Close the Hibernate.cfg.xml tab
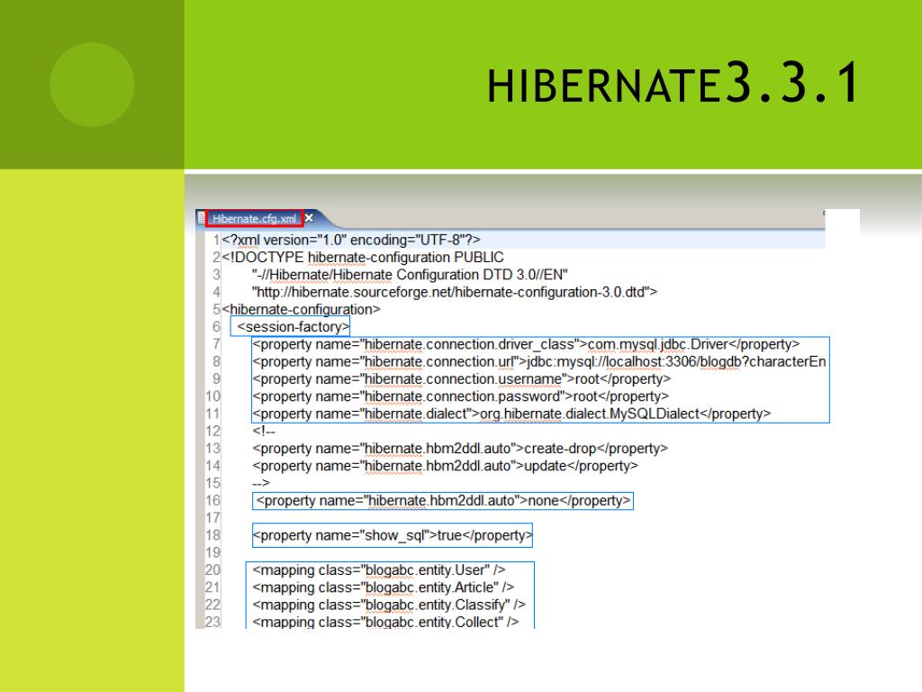Viewport: 922px width, 692px height. [310, 218]
